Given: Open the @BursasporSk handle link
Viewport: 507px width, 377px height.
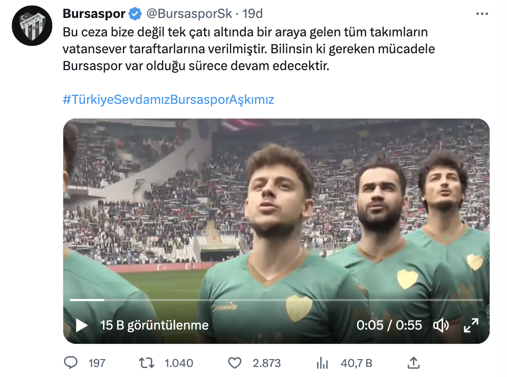Looking at the screenshot, I should pyautogui.click(x=189, y=14).
